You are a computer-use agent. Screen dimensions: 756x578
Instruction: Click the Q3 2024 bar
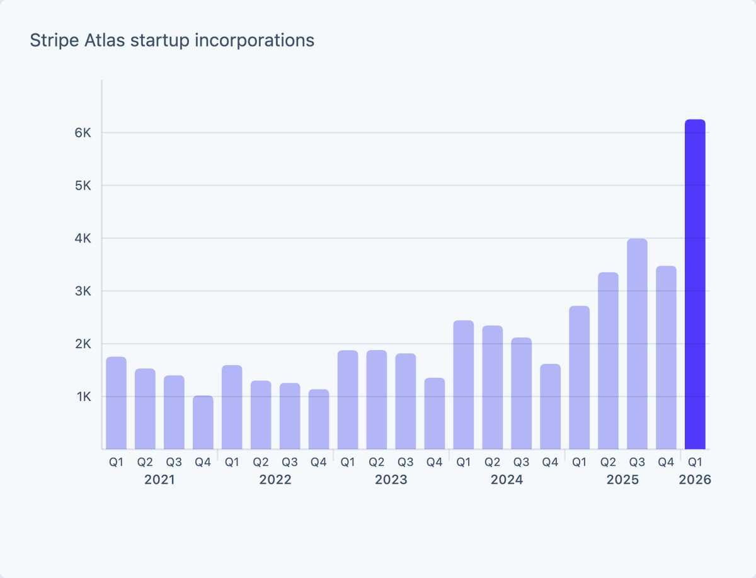(521, 394)
